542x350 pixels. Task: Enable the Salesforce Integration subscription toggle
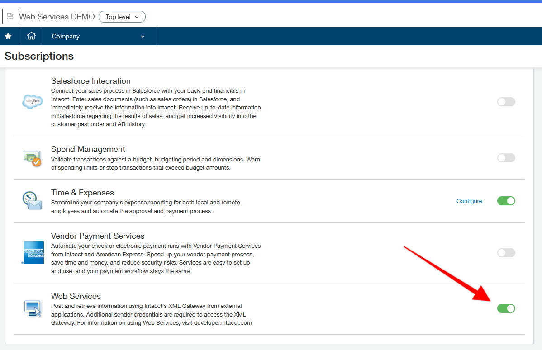point(506,102)
